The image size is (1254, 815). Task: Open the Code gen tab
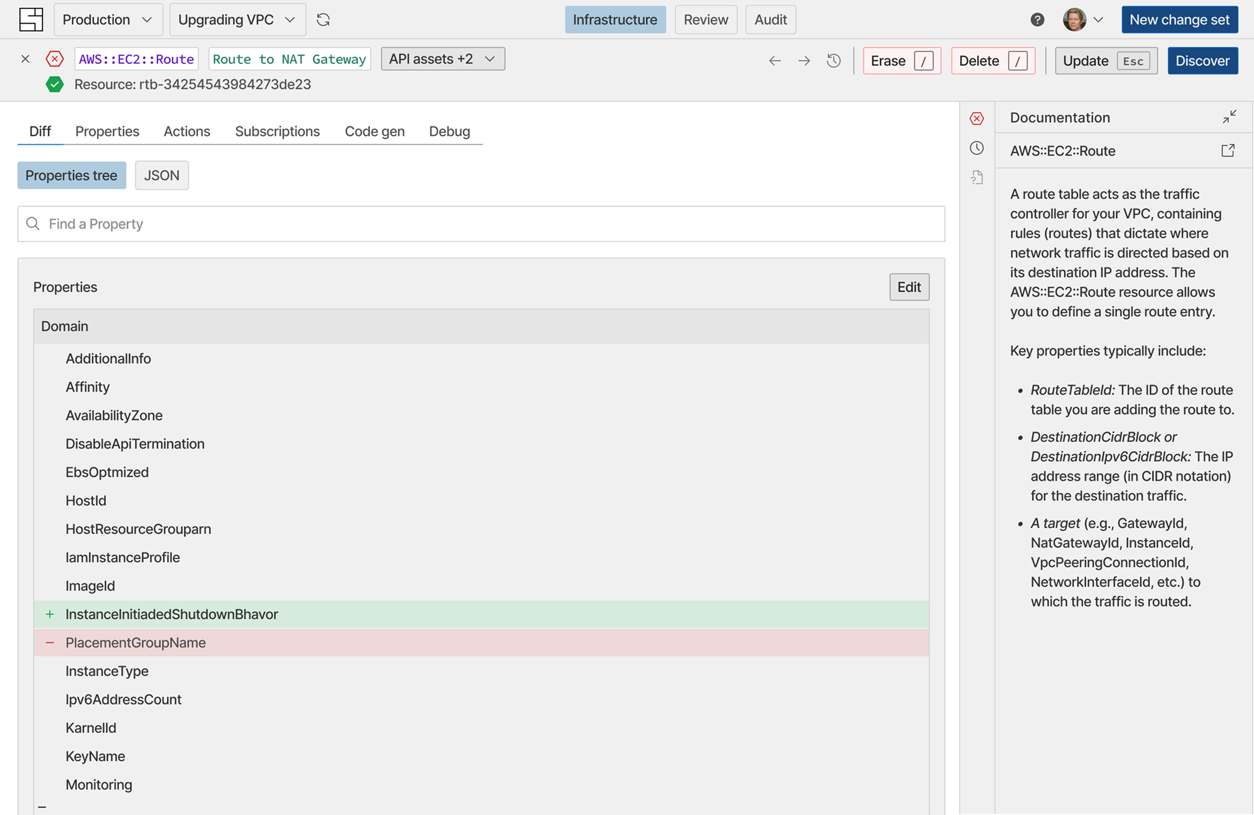[x=374, y=131]
